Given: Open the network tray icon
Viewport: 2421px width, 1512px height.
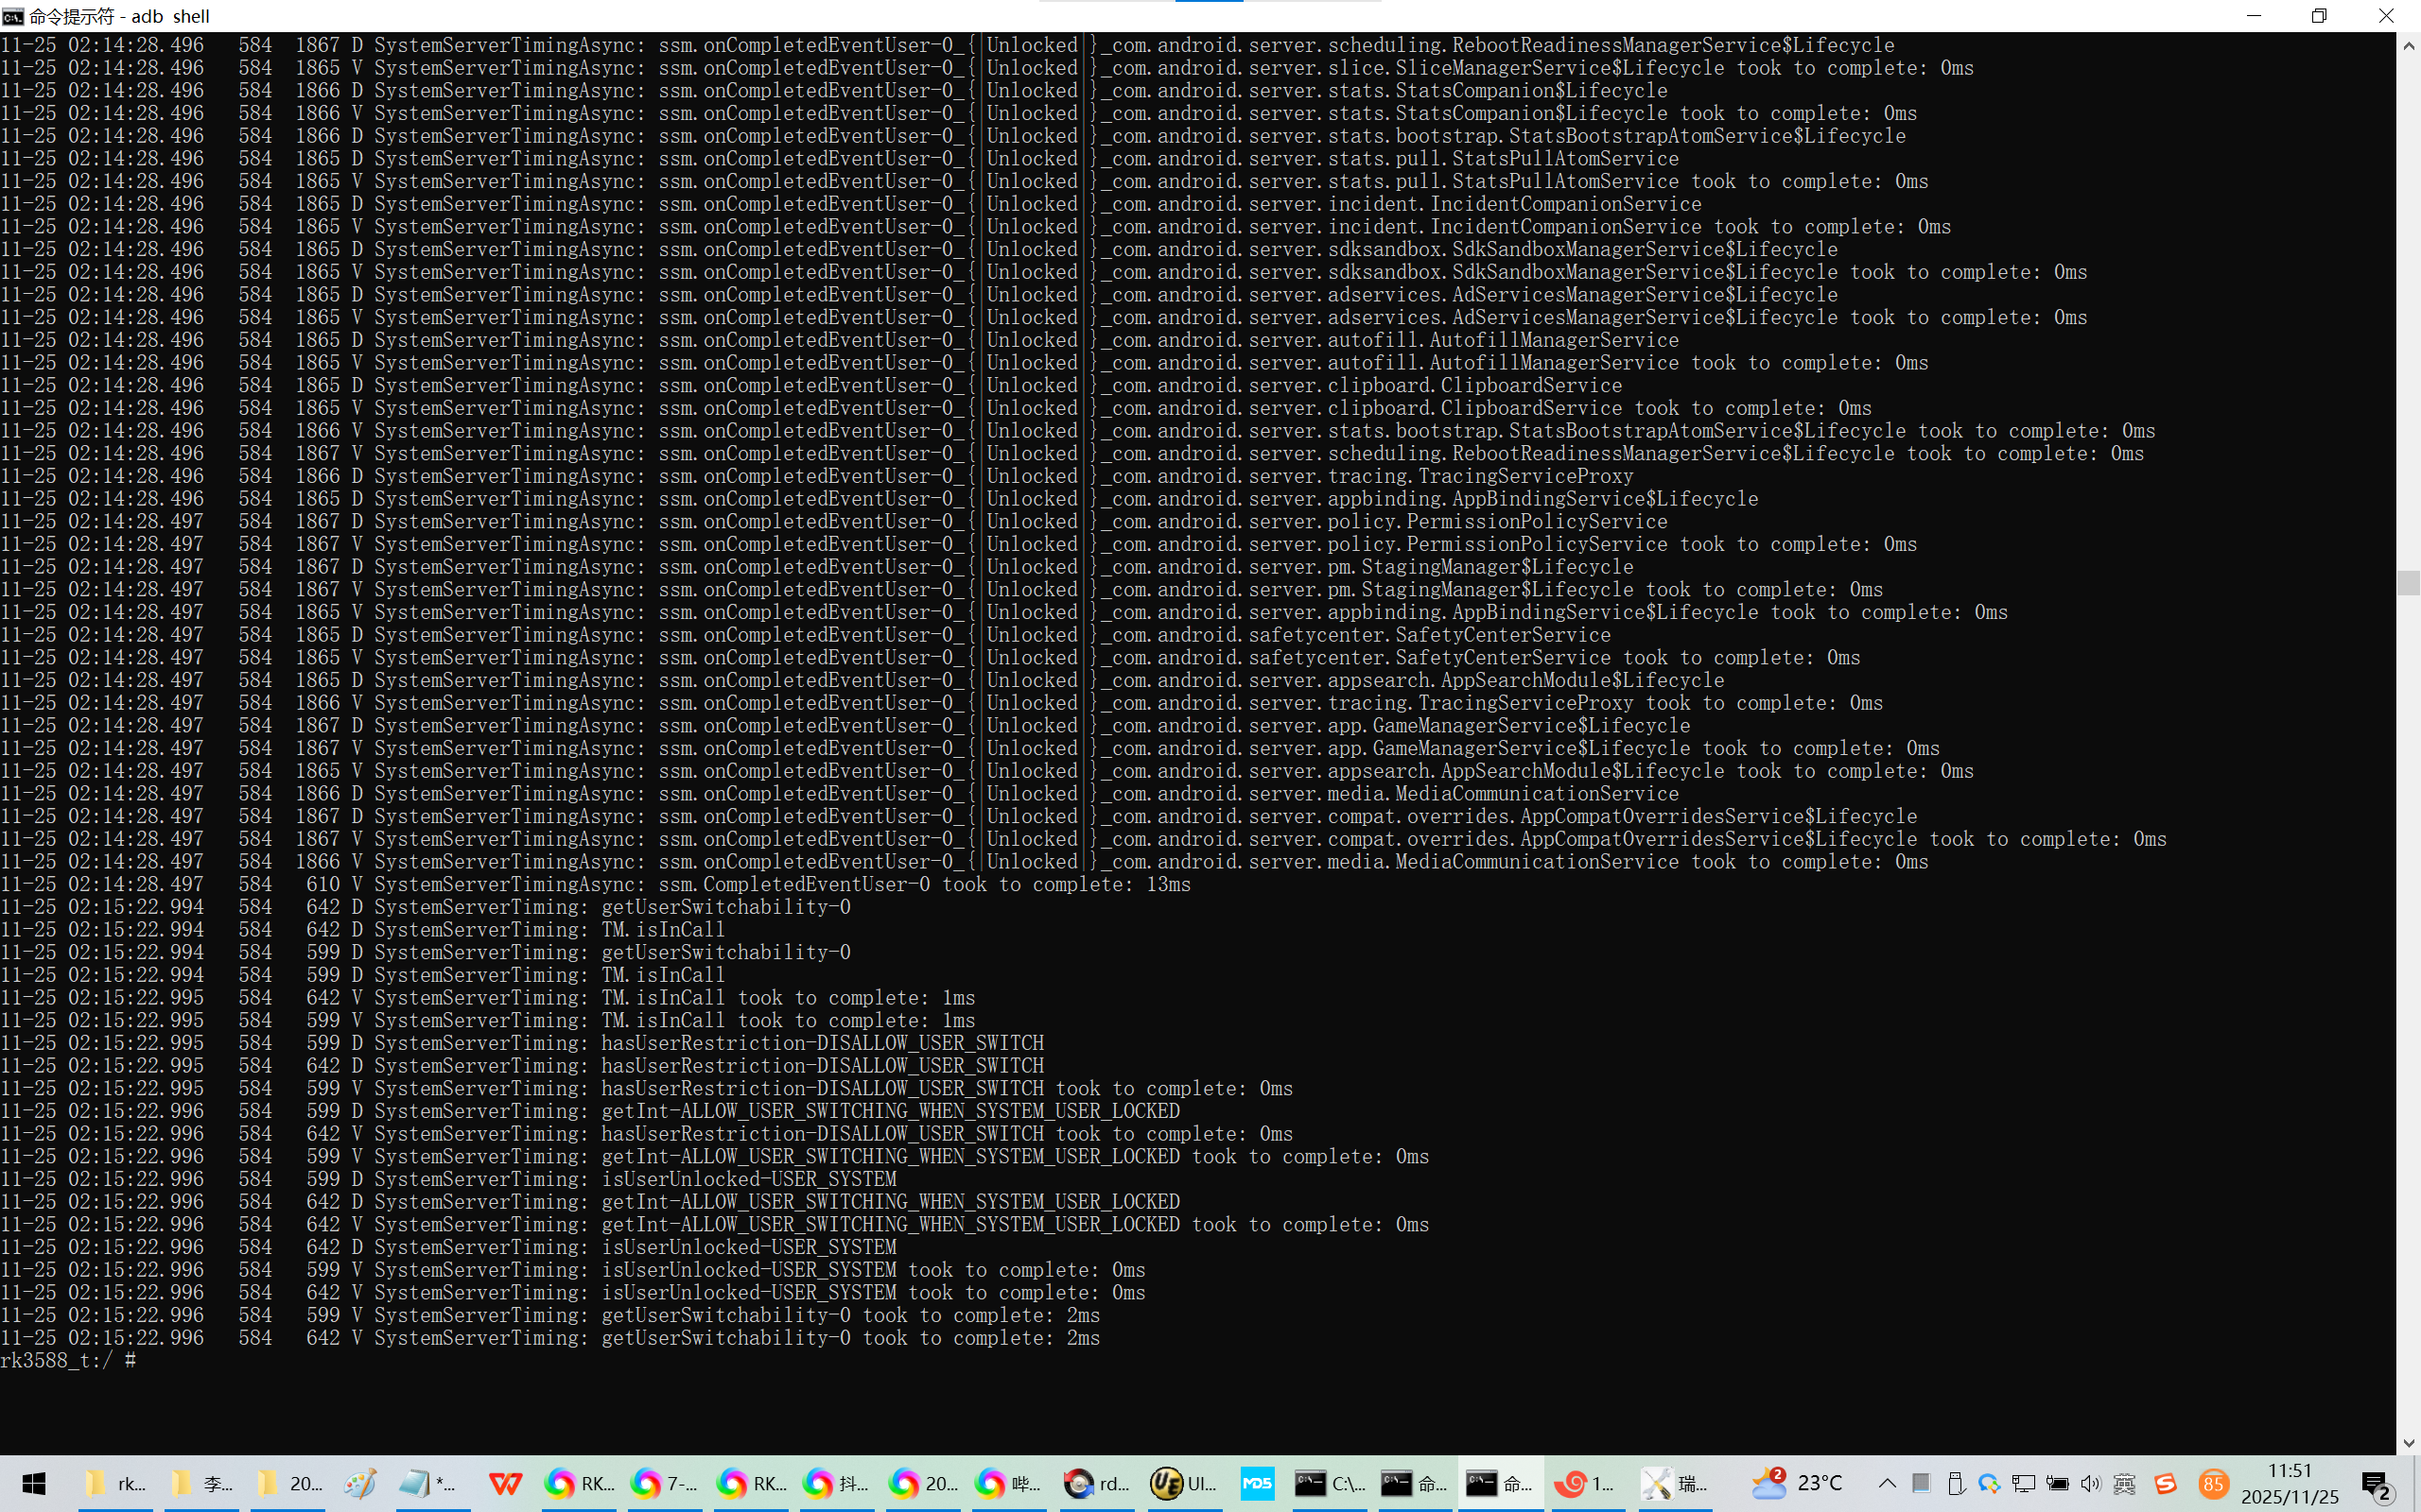Looking at the screenshot, I should click(x=2024, y=1483).
